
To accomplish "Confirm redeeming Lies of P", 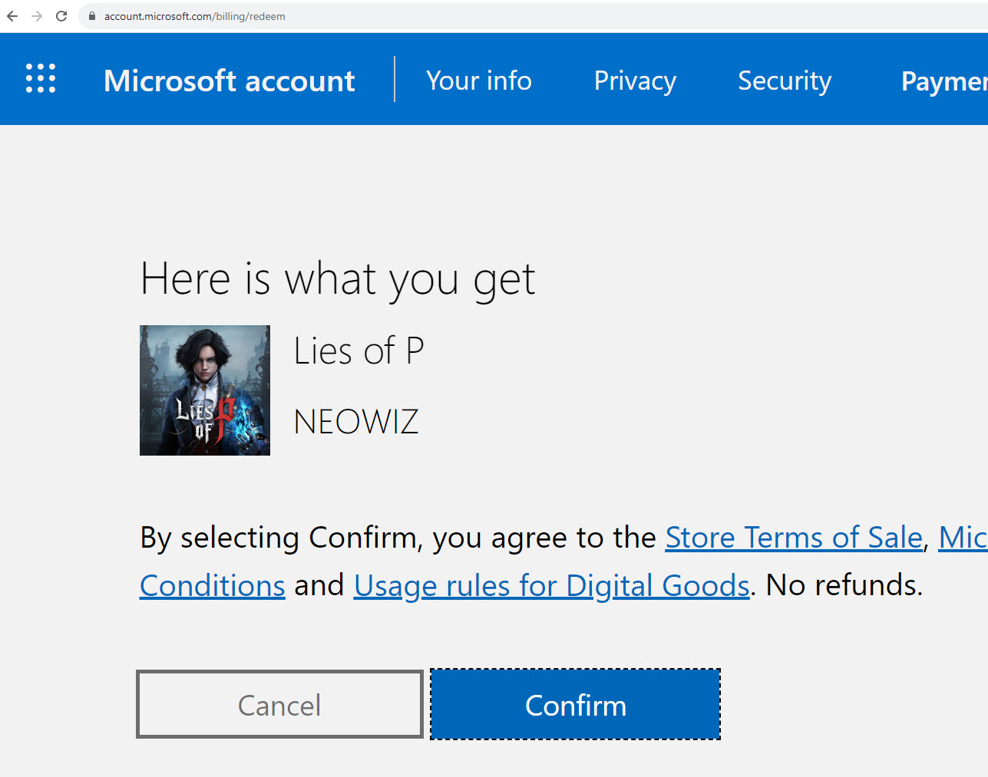I will [x=576, y=704].
